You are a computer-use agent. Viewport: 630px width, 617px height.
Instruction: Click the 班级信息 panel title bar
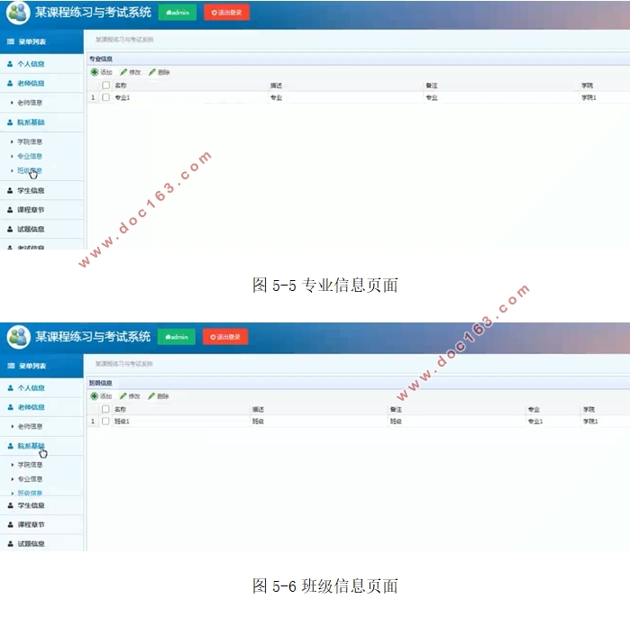click(x=359, y=383)
